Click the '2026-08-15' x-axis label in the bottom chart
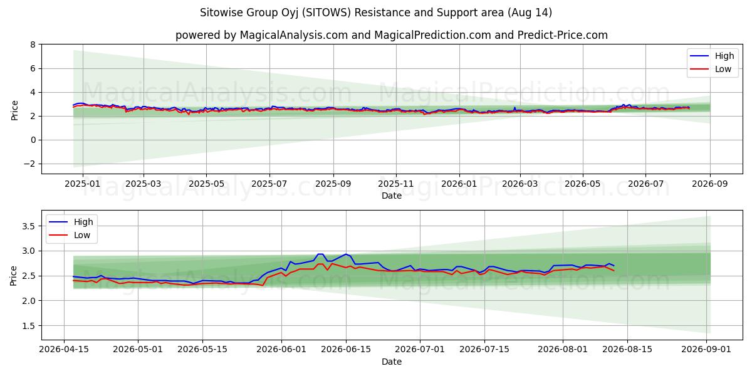The width and height of the screenshot is (752, 376). coord(627,350)
